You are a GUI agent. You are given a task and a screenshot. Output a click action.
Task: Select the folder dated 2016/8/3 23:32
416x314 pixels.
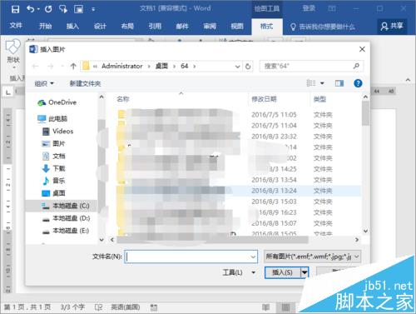click(x=239, y=137)
